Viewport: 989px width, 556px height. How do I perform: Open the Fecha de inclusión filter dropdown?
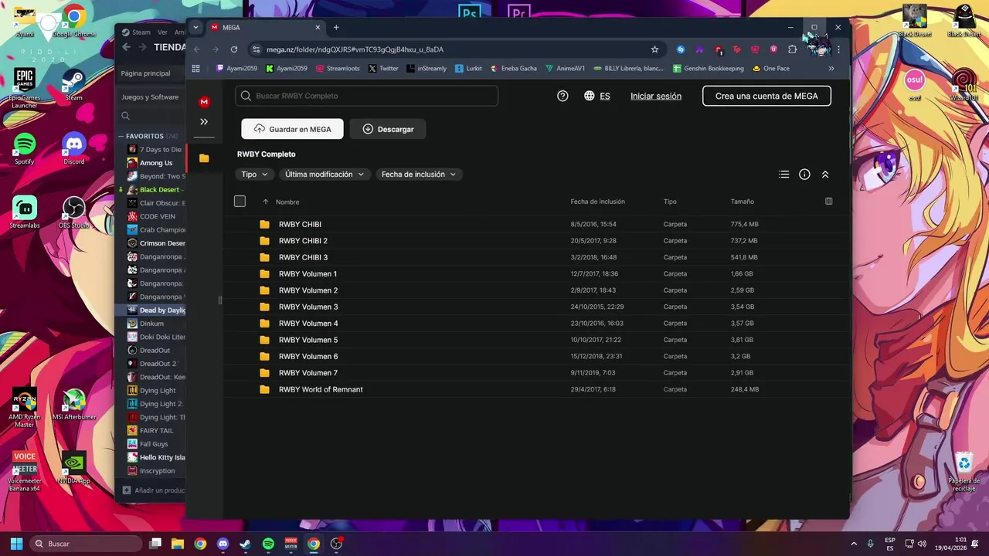[x=420, y=175]
